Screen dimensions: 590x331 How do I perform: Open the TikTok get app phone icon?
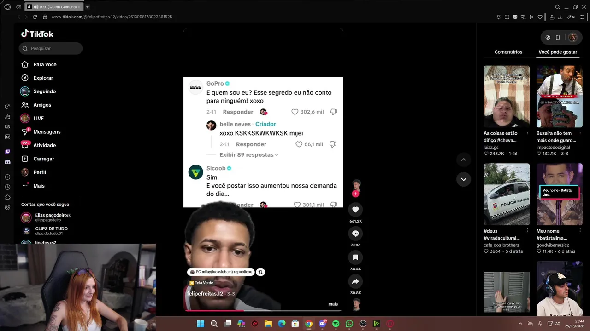tap(558, 38)
